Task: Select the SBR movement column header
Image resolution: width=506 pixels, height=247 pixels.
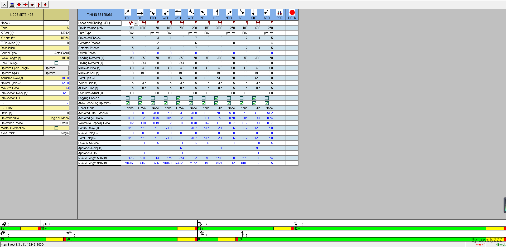Action: pos(267,14)
